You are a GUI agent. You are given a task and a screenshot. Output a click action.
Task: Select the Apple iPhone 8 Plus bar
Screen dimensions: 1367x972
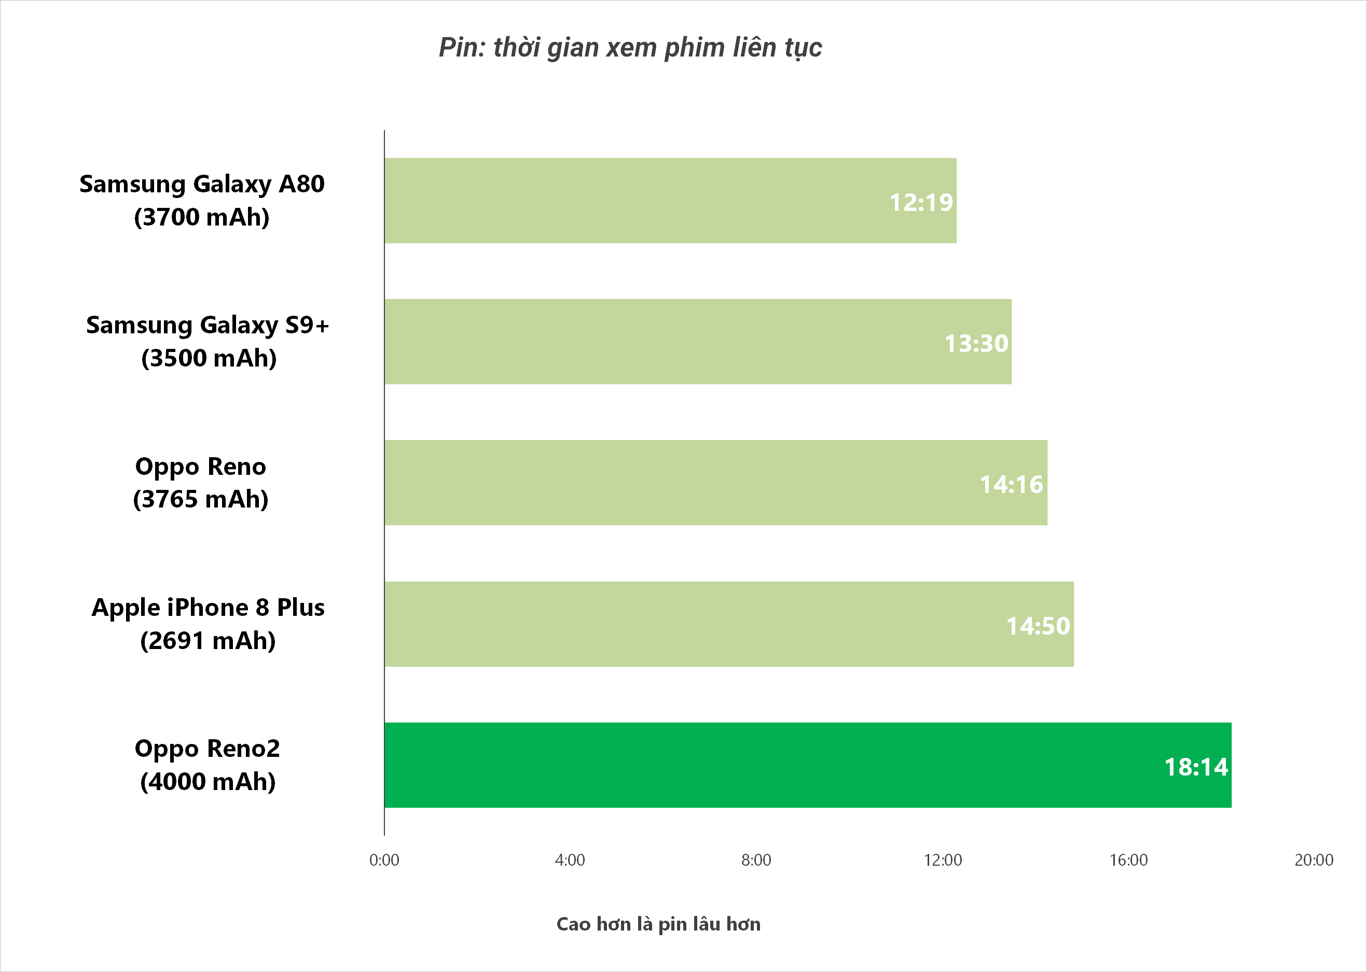(729, 624)
